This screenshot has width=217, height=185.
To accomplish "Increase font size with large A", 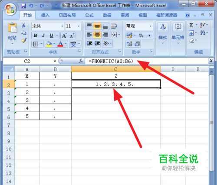I will [64, 36].
